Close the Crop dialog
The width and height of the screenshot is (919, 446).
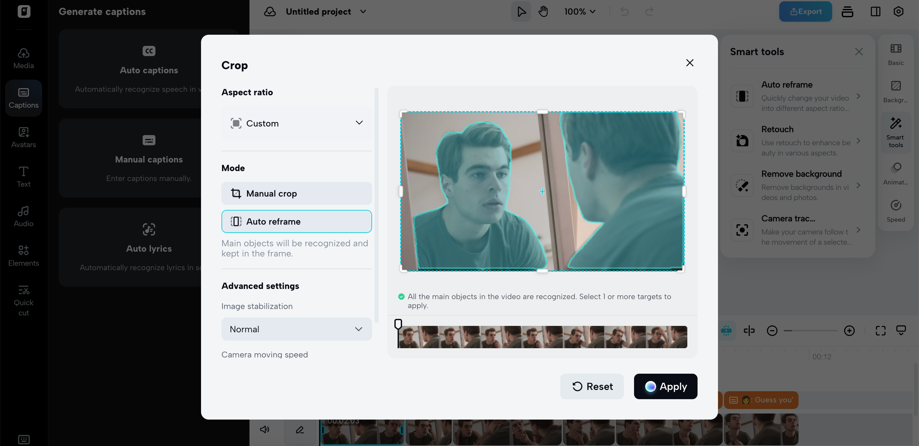coord(689,63)
